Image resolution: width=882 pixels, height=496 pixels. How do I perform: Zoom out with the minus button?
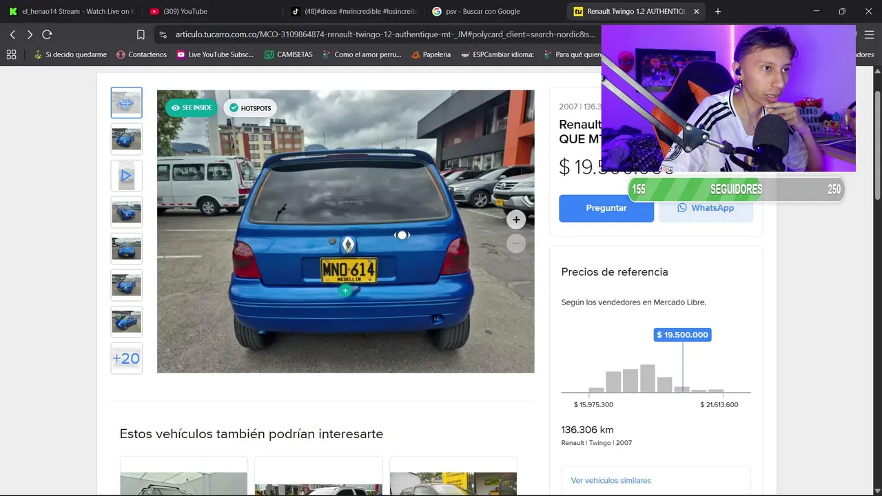516,243
